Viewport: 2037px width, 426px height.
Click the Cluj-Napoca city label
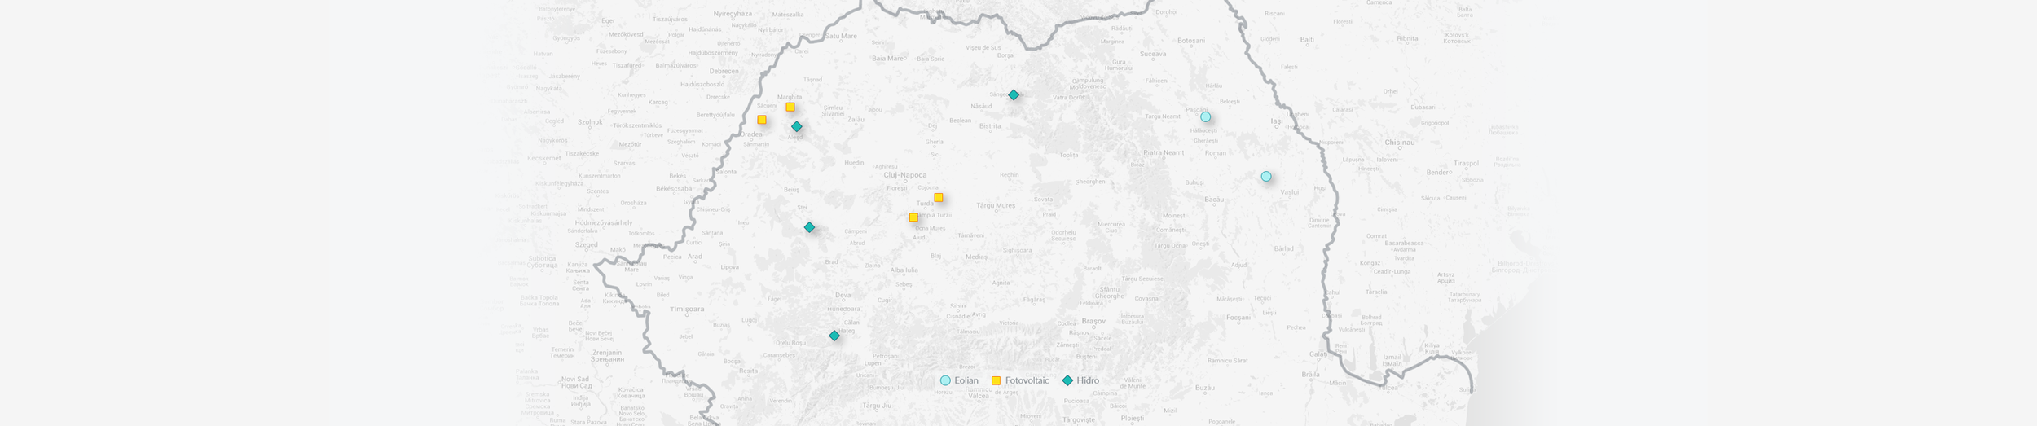[905, 175]
